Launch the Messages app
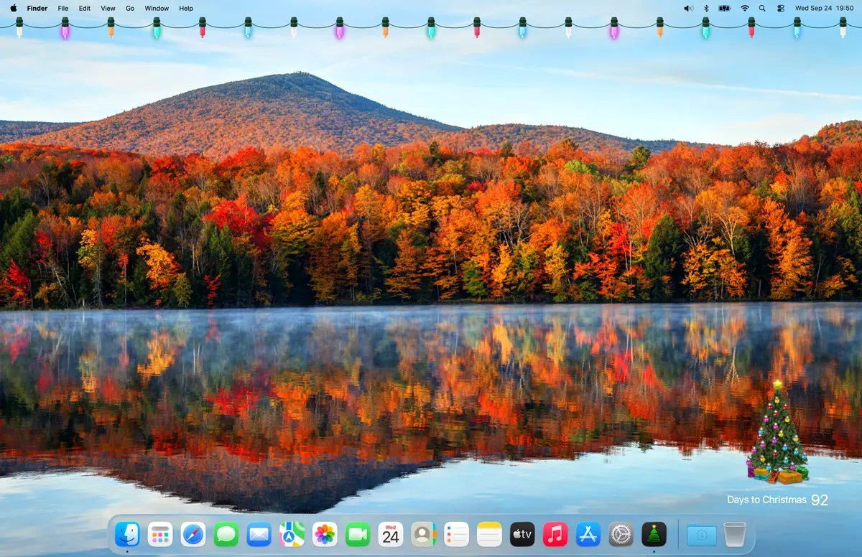862x557 pixels. point(226,535)
